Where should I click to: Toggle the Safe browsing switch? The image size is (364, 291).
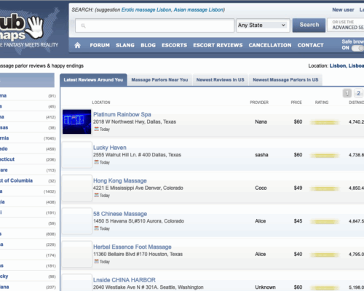point(357,48)
